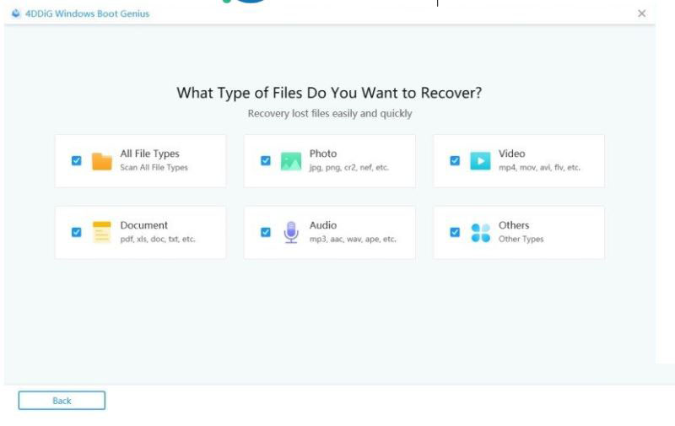Click the orange folder All File Types icon
Screen dimensions: 675x426
[102, 161]
